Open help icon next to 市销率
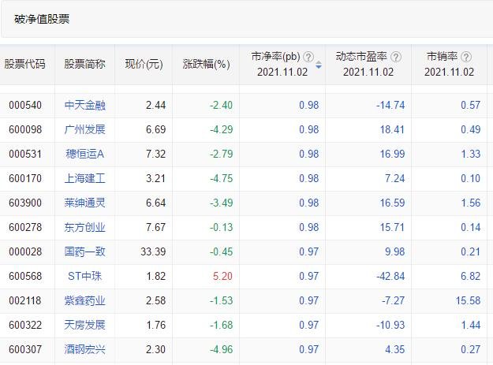493x365 pixels. pos(466,58)
